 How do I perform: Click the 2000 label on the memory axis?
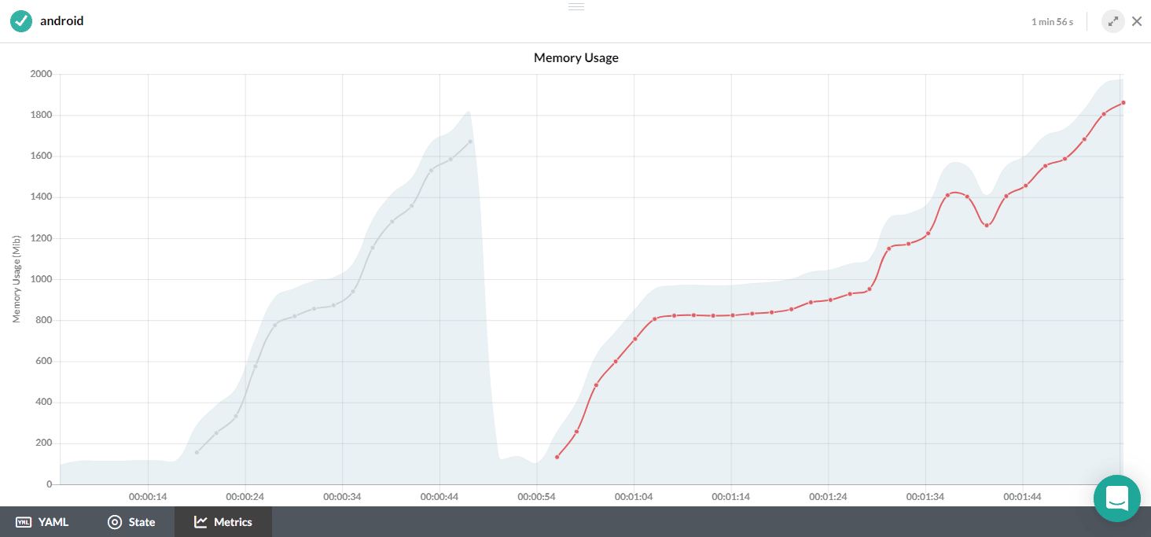pyautogui.click(x=41, y=74)
